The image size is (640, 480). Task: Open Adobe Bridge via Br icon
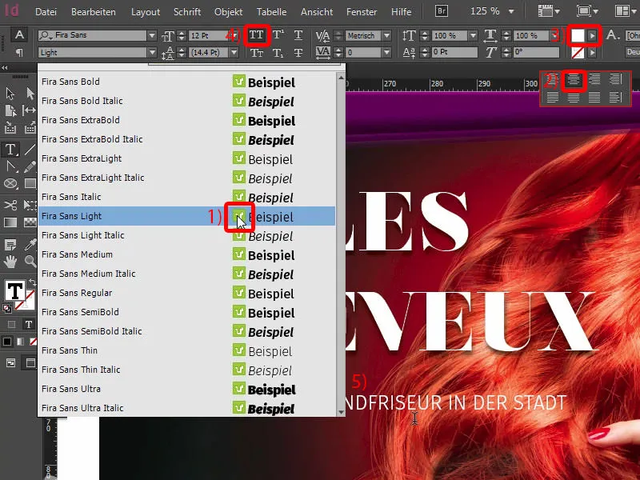coord(441,11)
